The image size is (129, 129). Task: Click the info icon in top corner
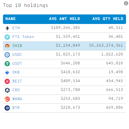[126, 3]
